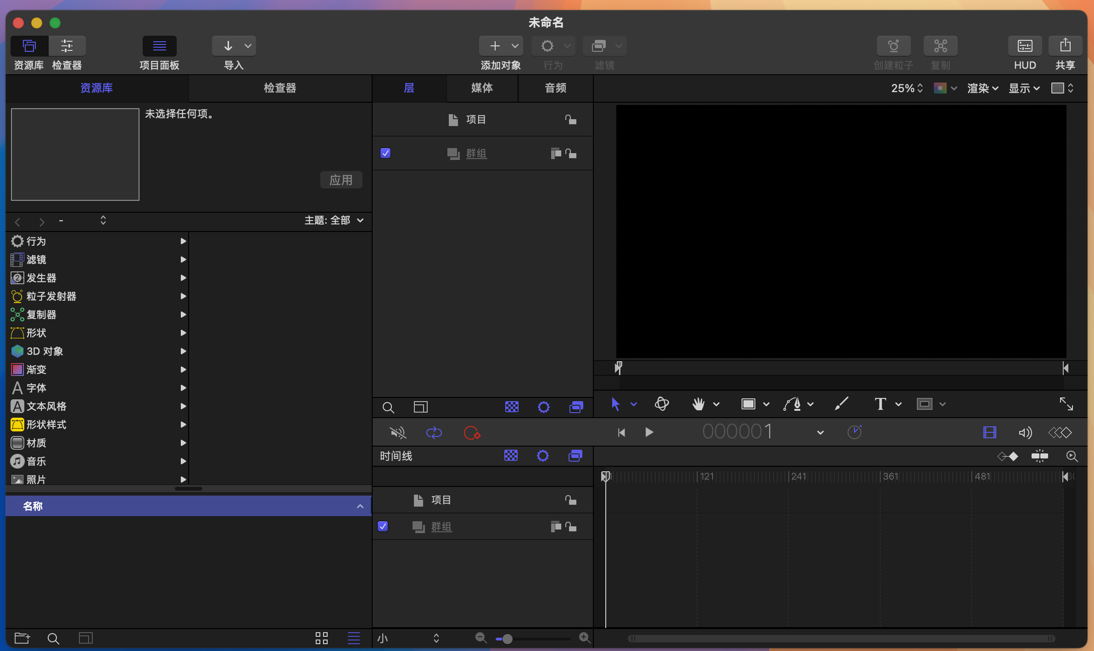Switch to the 检查器 tab
Image resolution: width=1094 pixels, height=651 pixels.
(280, 88)
